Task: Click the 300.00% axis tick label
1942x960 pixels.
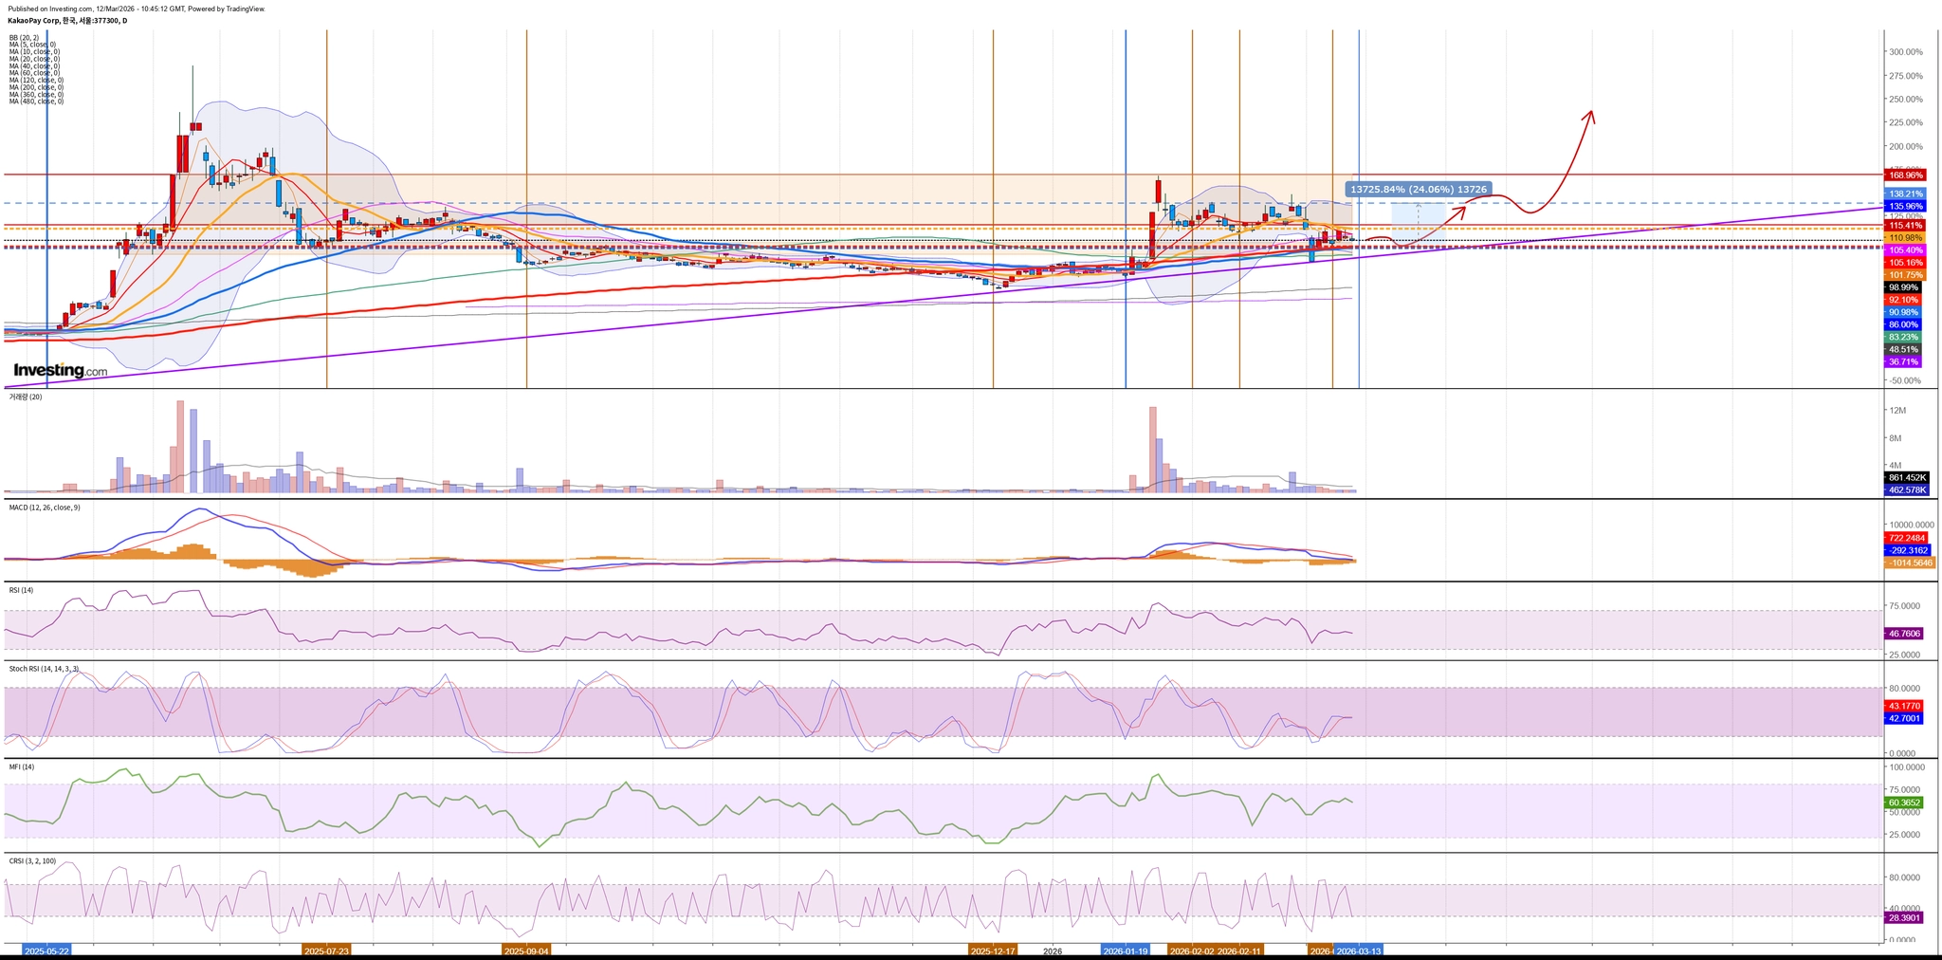Action: pos(1906,52)
